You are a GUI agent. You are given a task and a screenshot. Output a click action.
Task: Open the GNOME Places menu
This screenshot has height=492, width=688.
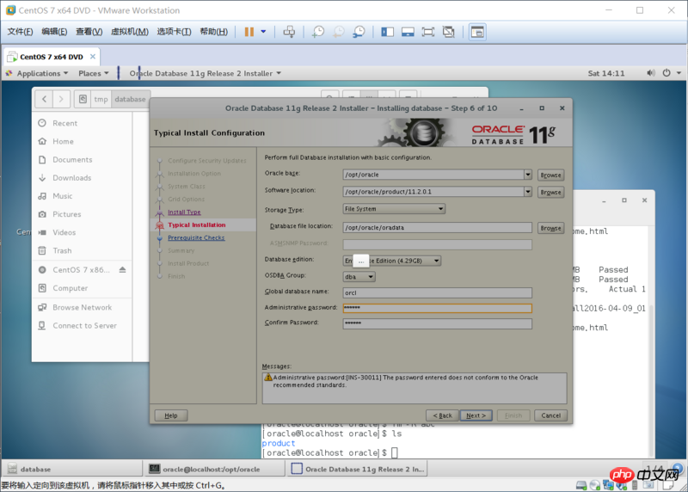tap(94, 73)
